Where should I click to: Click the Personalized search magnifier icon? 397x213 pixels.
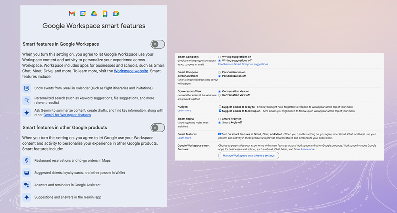(x=27, y=101)
